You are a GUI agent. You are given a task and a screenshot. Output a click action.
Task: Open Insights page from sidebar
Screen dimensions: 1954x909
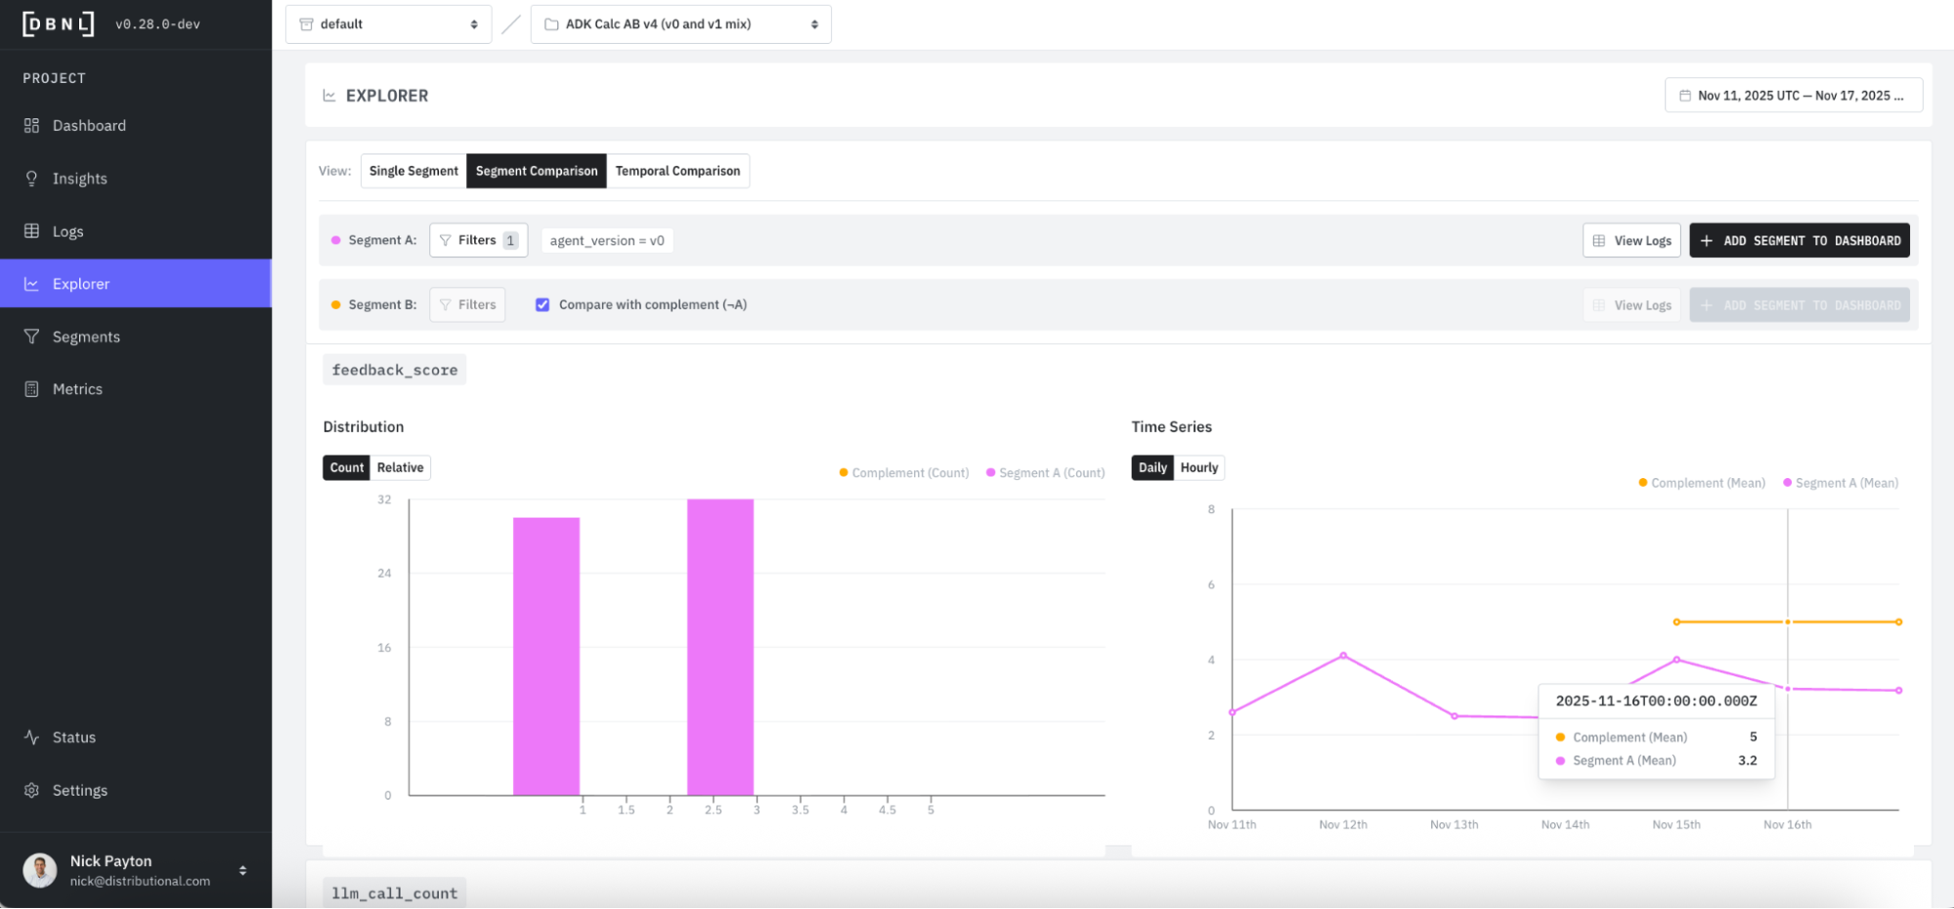tap(136, 178)
